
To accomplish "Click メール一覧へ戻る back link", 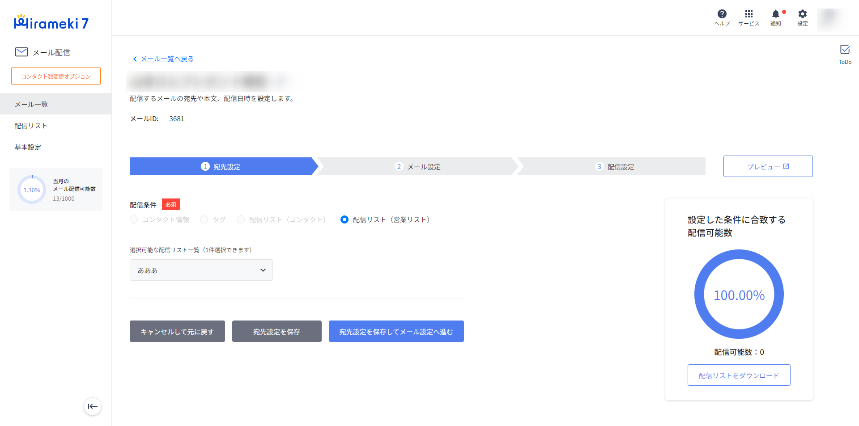I will tap(167, 59).
